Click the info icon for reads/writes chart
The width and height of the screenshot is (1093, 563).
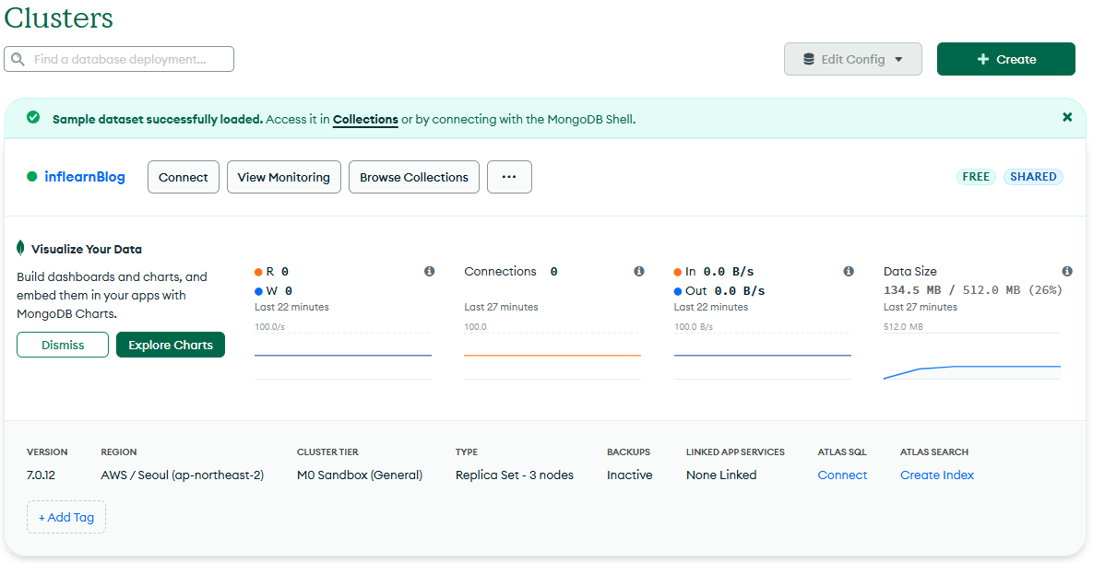pos(430,271)
